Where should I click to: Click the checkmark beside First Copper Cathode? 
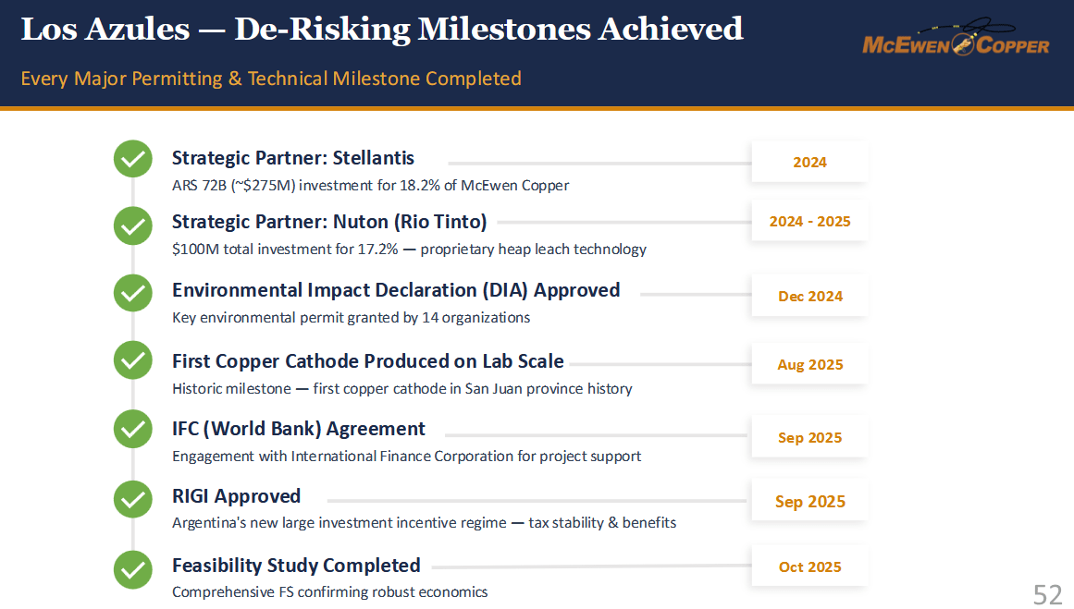click(133, 359)
